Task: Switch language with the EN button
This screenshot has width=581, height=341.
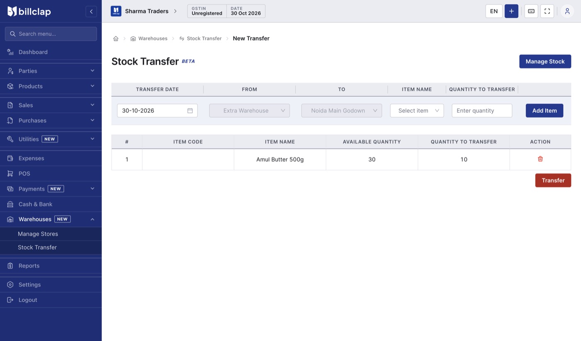Action: (494, 11)
